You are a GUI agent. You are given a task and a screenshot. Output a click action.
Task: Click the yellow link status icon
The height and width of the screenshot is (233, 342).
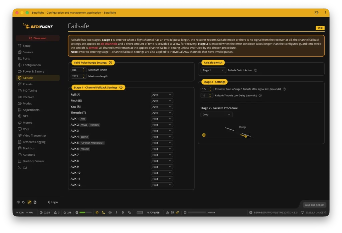coord(177,213)
